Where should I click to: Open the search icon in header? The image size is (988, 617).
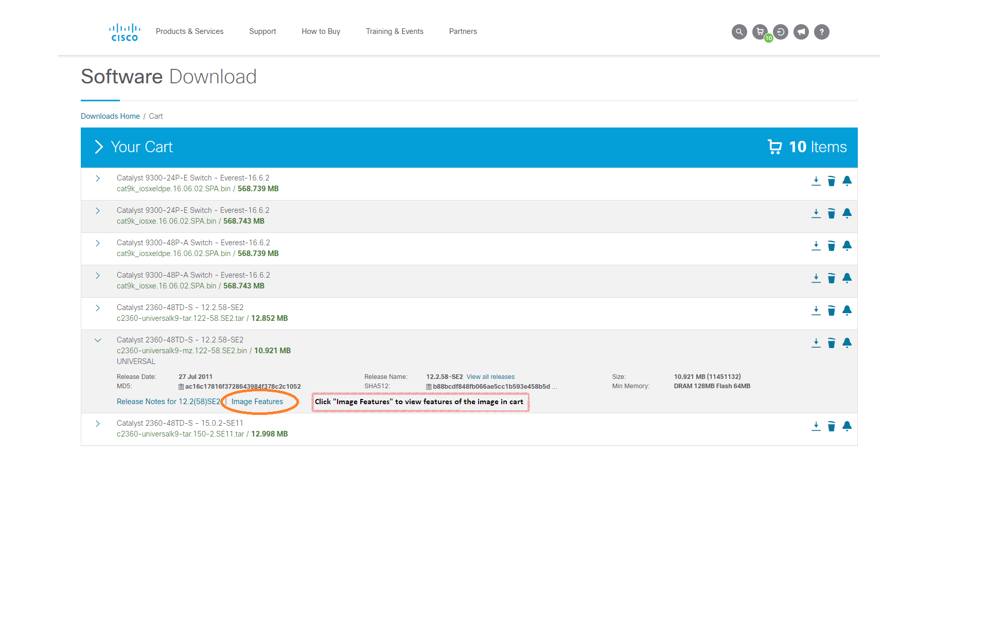coord(739,32)
